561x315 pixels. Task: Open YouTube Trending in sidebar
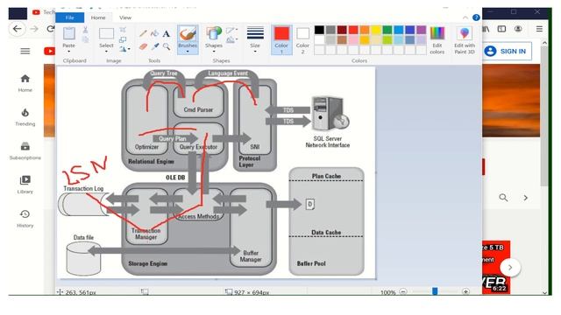point(25,116)
